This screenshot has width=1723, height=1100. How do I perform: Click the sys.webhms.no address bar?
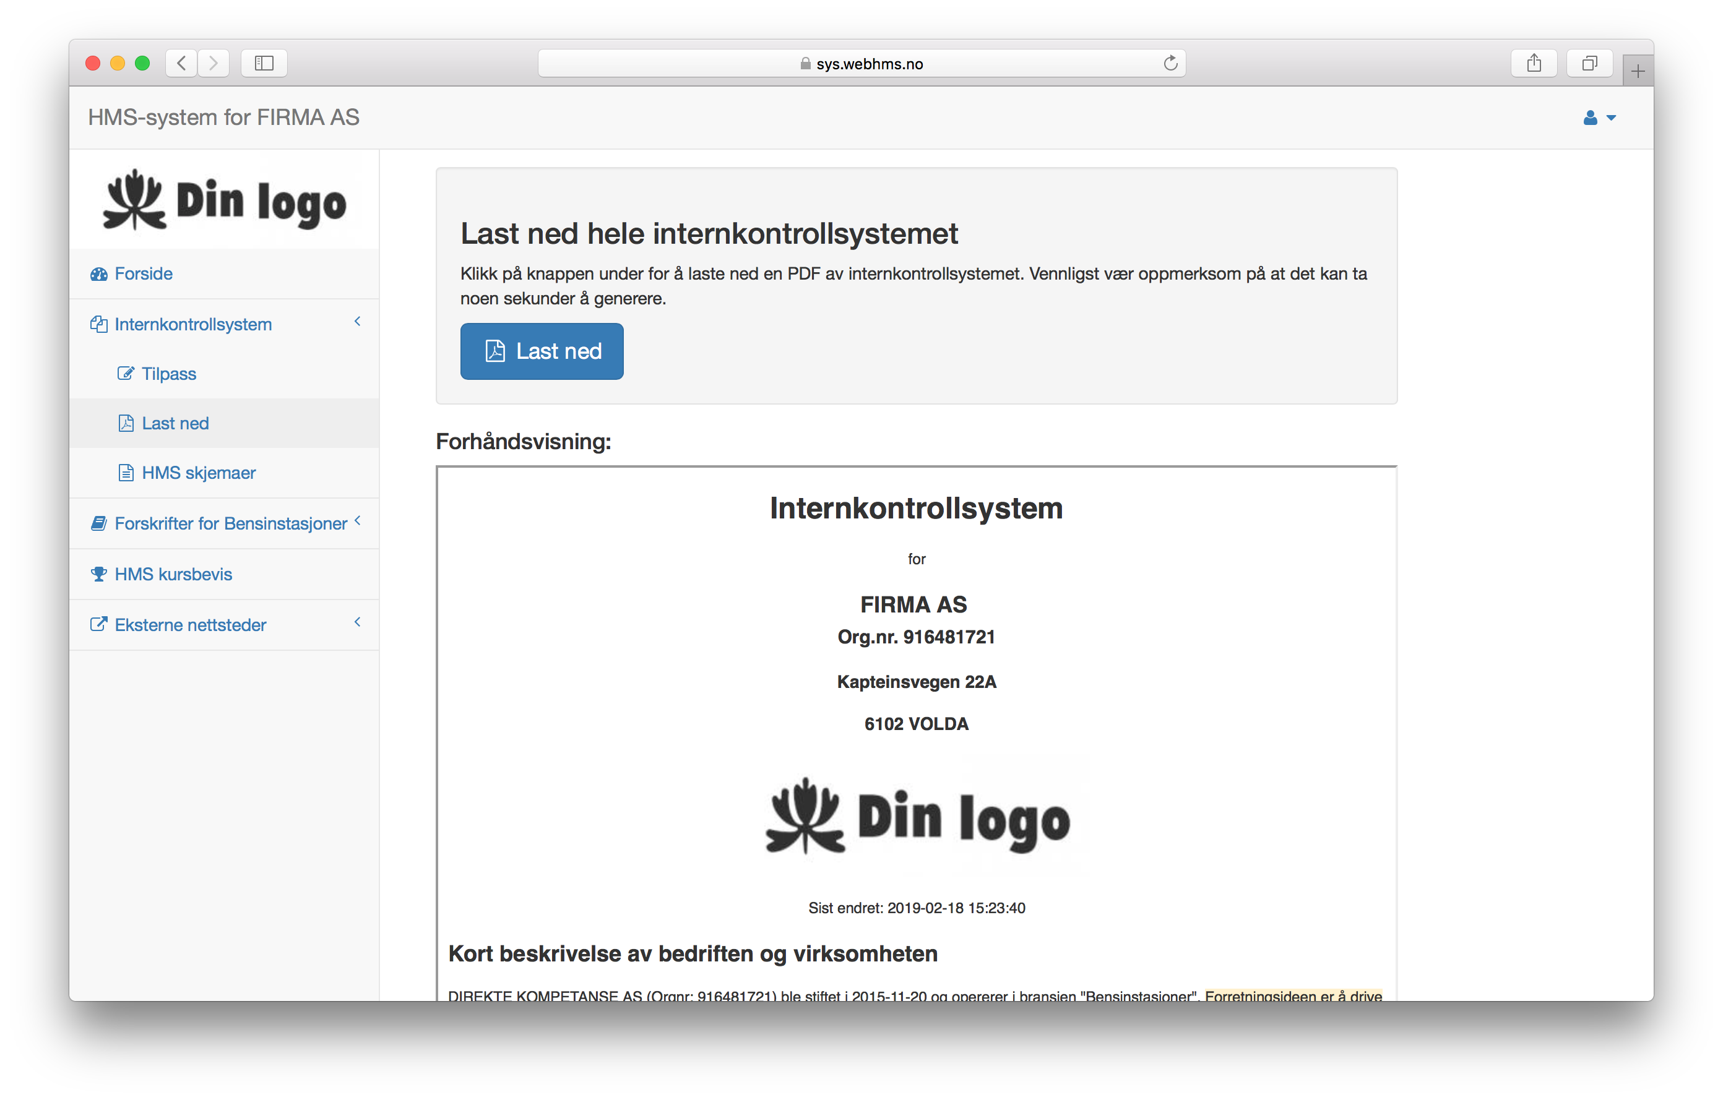click(861, 64)
